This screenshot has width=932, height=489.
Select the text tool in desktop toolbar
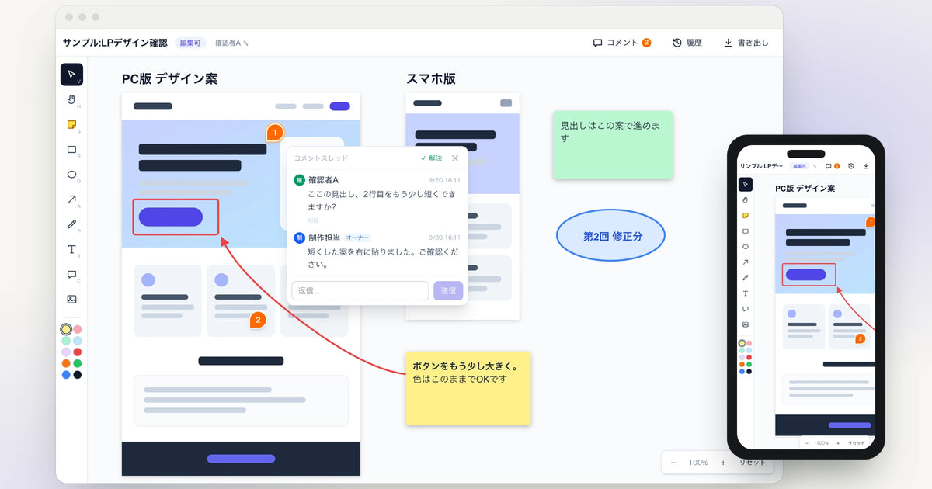(x=71, y=249)
